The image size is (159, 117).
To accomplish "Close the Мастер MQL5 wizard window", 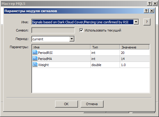I will tap(155, 4).
